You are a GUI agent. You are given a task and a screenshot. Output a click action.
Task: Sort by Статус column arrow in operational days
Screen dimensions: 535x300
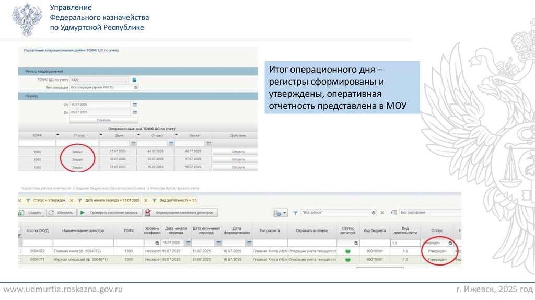pyautogui.click(x=101, y=134)
